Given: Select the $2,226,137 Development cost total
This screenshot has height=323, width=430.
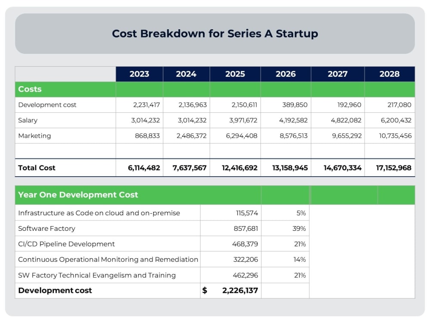Looking at the screenshot, I should (x=238, y=290).
